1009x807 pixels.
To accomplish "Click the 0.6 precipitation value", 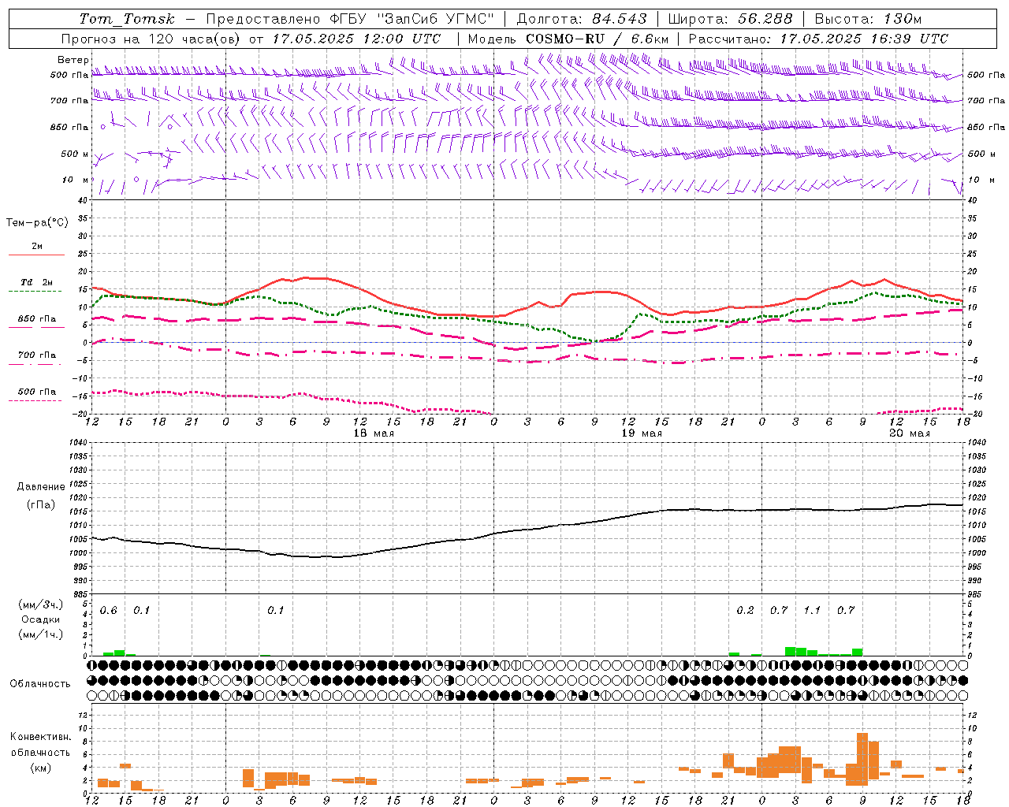I will point(108,610).
